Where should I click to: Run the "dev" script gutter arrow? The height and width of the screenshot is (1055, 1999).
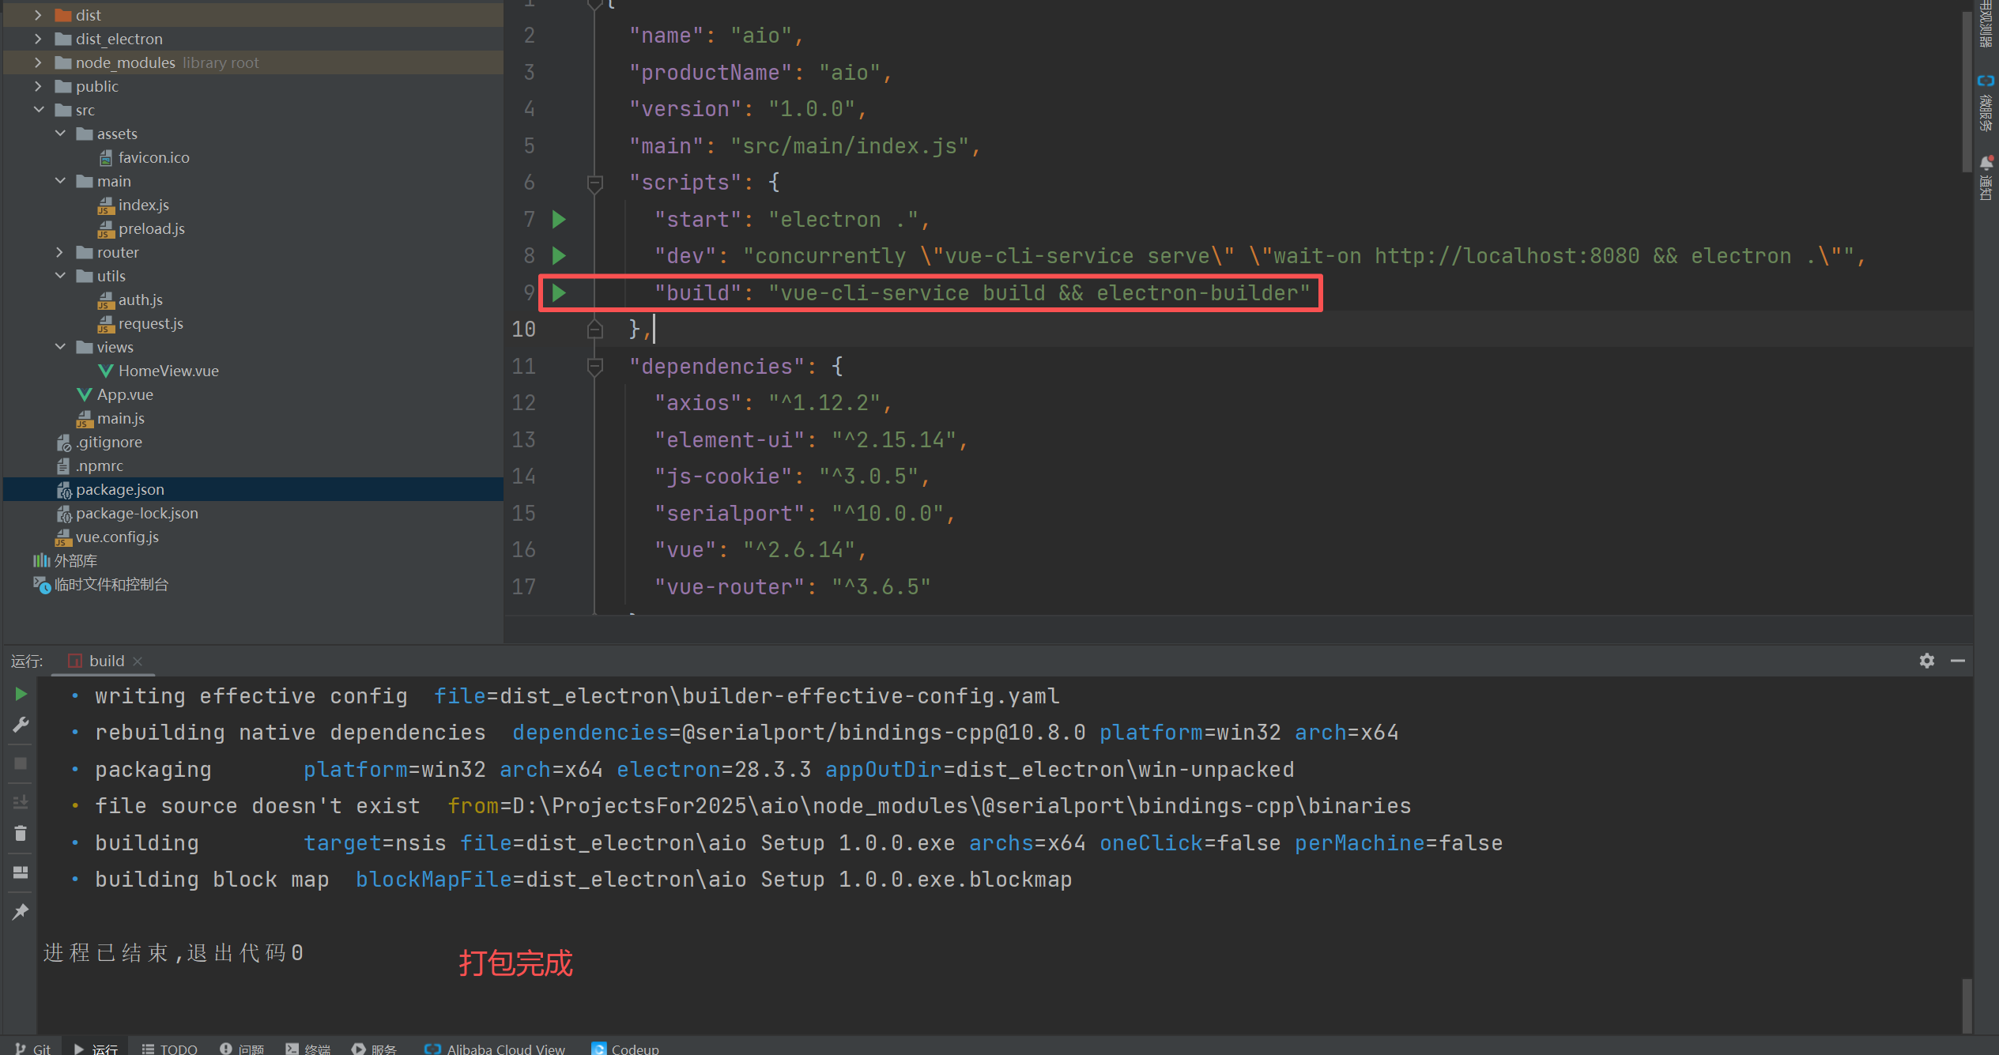click(x=559, y=256)
